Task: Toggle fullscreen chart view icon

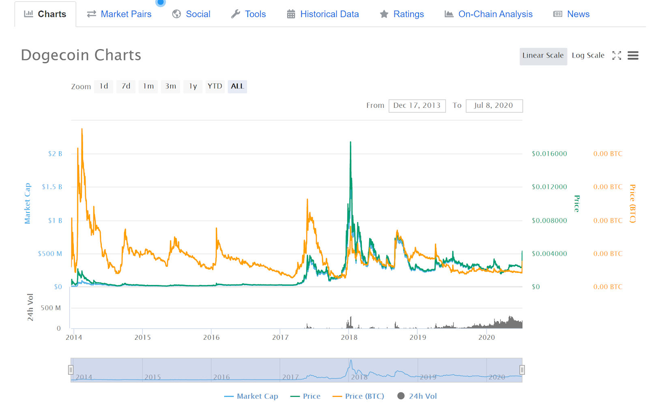Action: (x=617, y=56)
